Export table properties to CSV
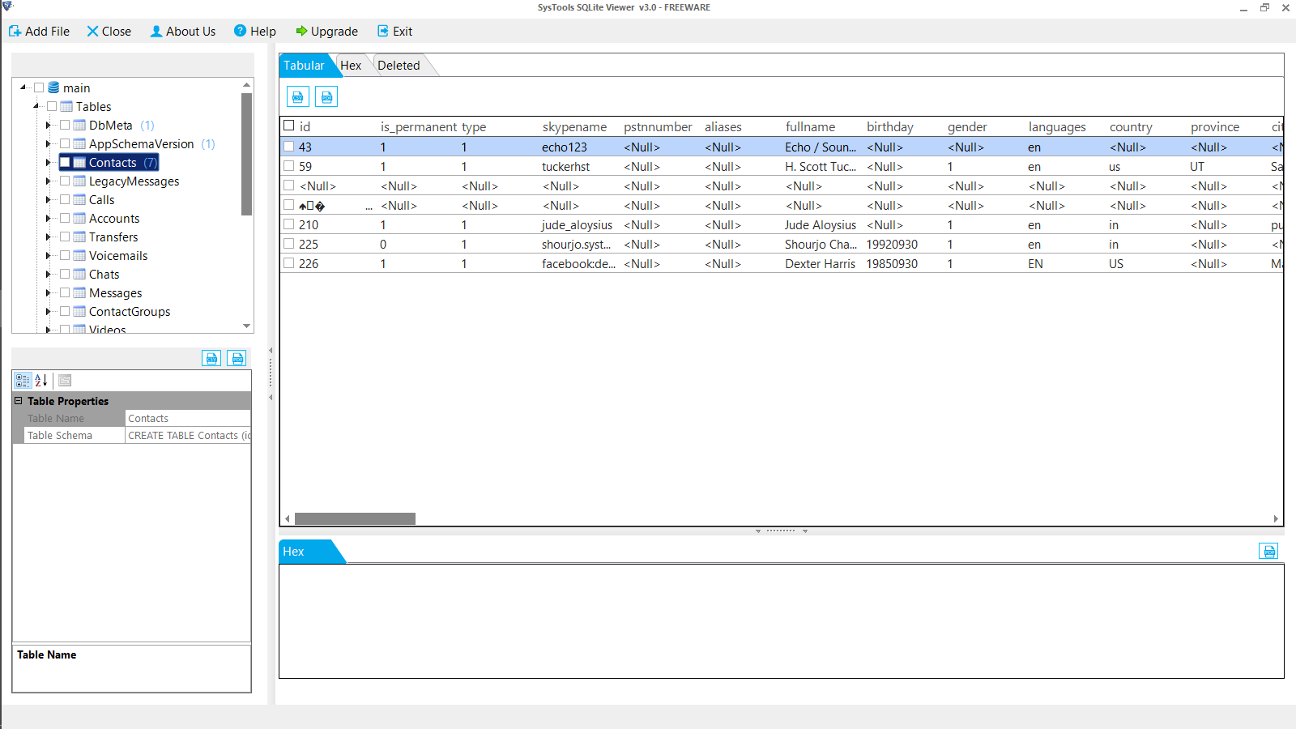This screenshot has height=729, width=1296. tap(211, 358)
